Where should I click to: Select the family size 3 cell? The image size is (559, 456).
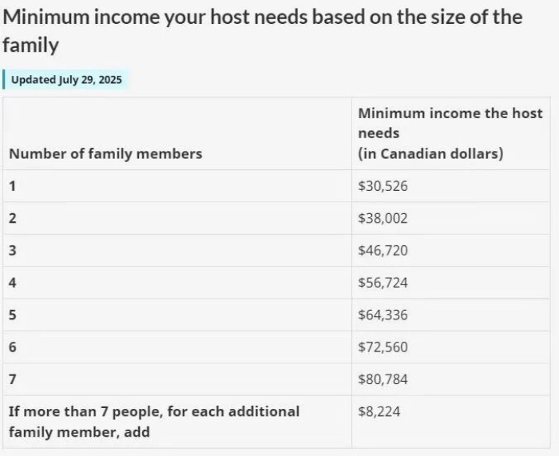click(x=13, y=251)
